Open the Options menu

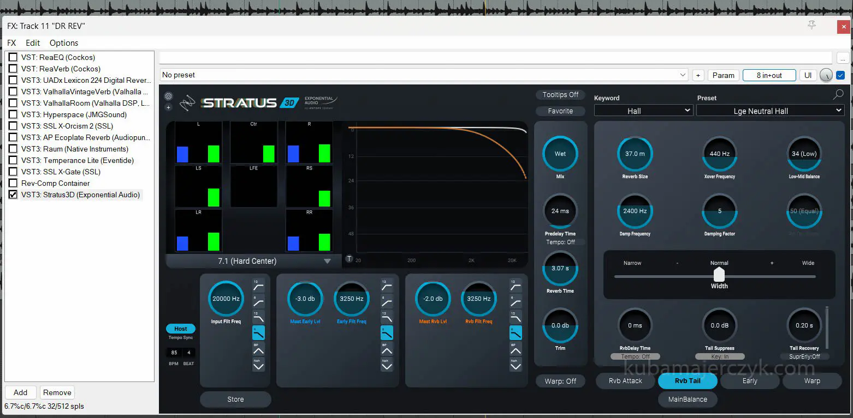click(64, 43)
